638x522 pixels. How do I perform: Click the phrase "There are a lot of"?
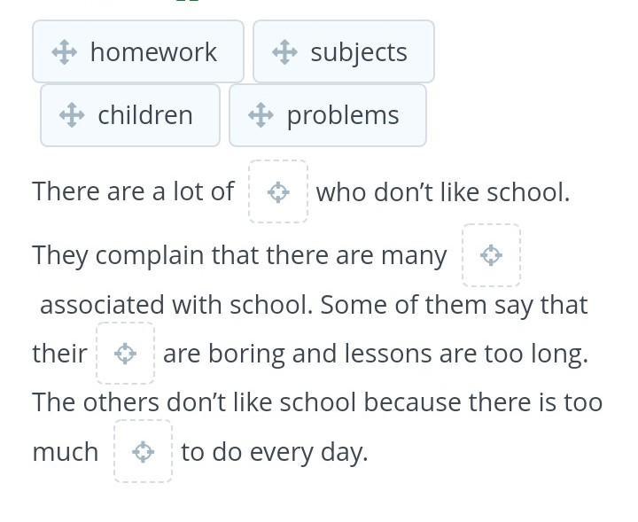133,191
